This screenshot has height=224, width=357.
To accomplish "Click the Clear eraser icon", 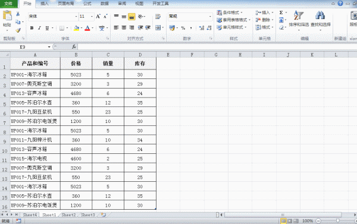I will [281, 27].
